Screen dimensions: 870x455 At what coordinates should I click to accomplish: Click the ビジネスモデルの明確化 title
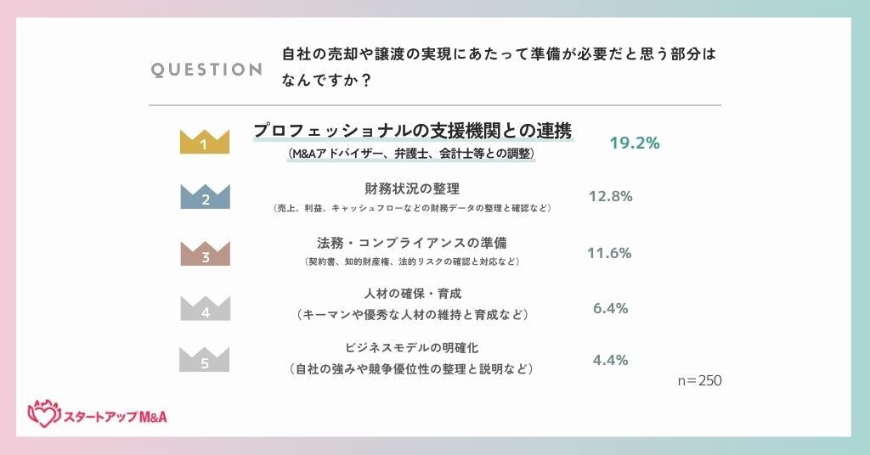point(412,347)
